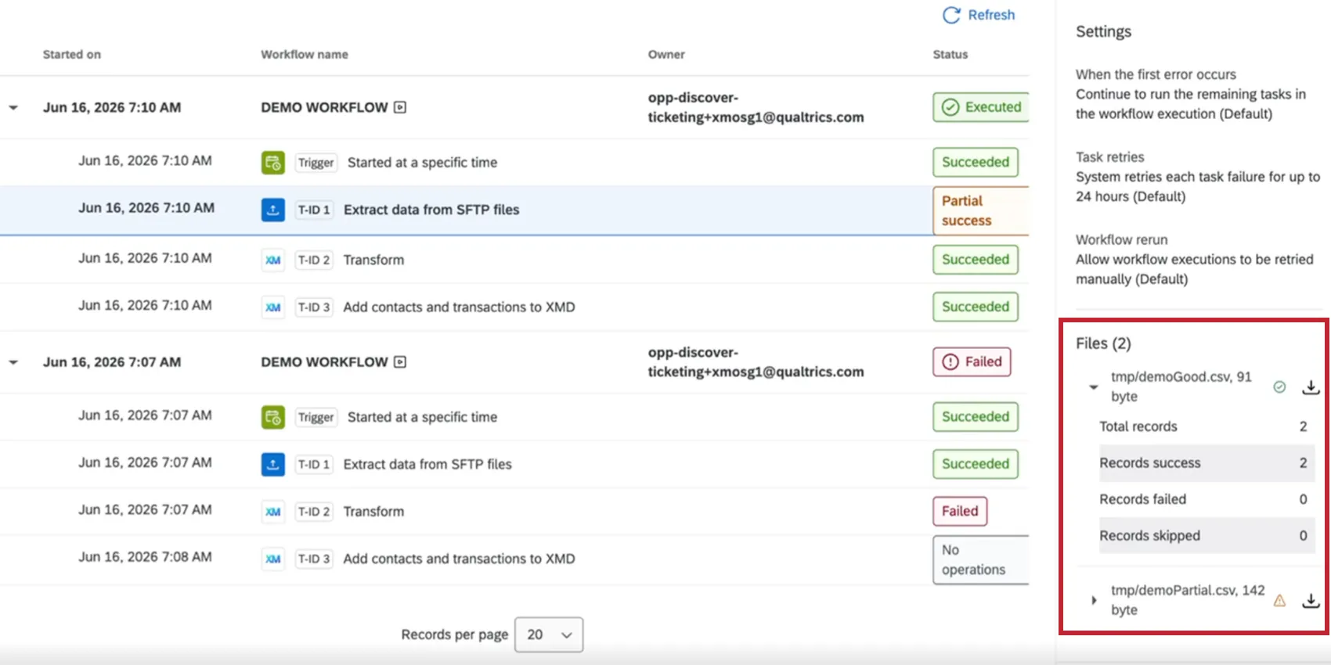Click the SFTP upload icon in the 7:10 AM run
Screen dimensions: 1331x665
(x=272, y=210)
